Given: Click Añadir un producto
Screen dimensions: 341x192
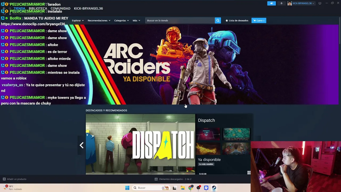Looking at the screenshot, I should [15, 179].
